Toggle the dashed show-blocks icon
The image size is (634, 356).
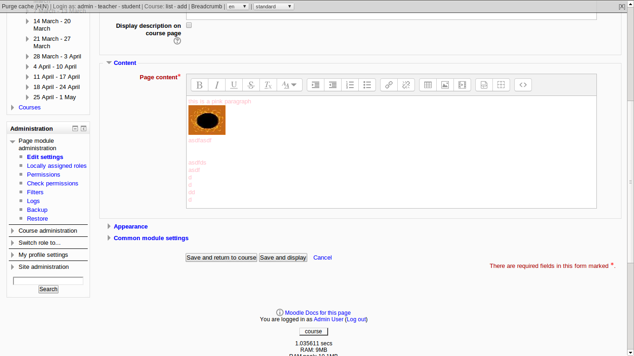pyautogui.click(x=501, y=85)
